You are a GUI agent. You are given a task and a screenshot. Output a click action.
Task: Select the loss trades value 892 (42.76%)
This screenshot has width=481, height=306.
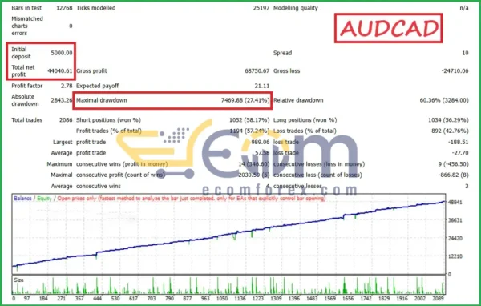(x=450, y=131)
